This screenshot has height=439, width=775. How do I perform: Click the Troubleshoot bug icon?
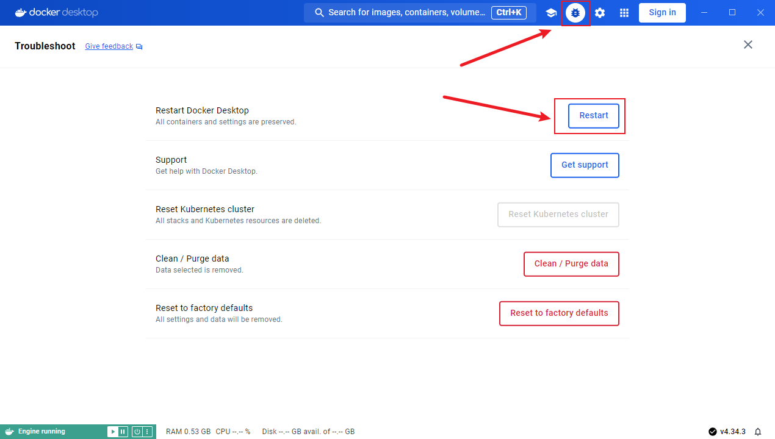[575, 13]
